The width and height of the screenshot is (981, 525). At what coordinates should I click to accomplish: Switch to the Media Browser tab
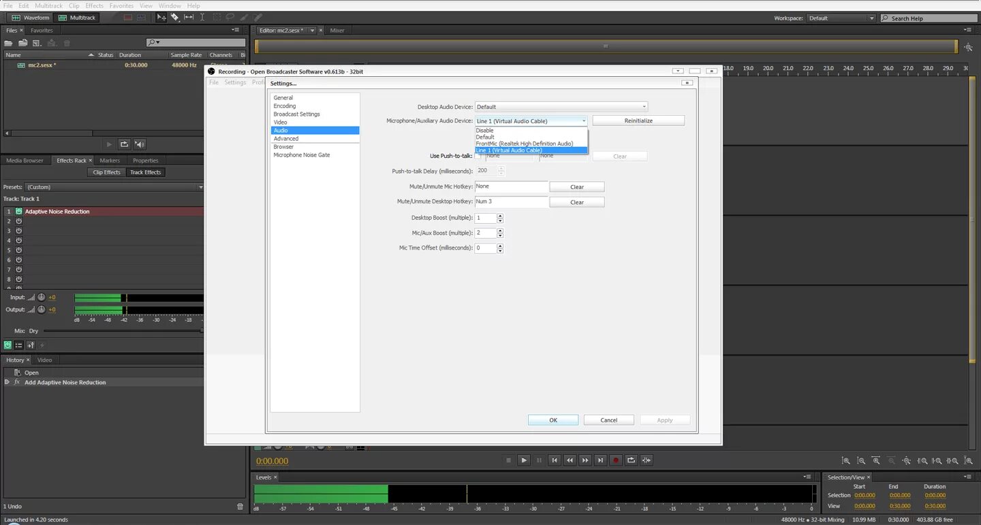click(25, 160)
